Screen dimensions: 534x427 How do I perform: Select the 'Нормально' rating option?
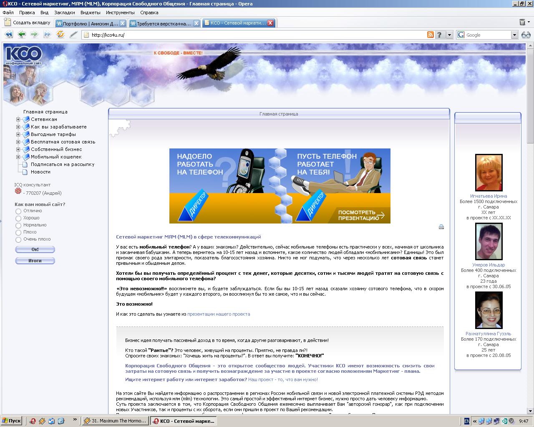coord(18,225)
